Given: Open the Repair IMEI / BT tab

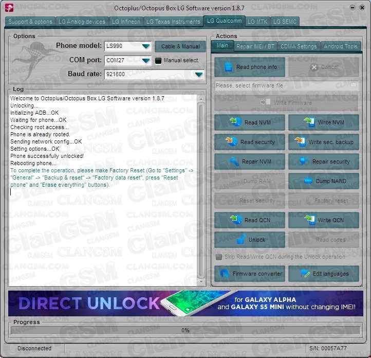Looking at the screenshot, I should pyautogui.click(x=255, y=46).
